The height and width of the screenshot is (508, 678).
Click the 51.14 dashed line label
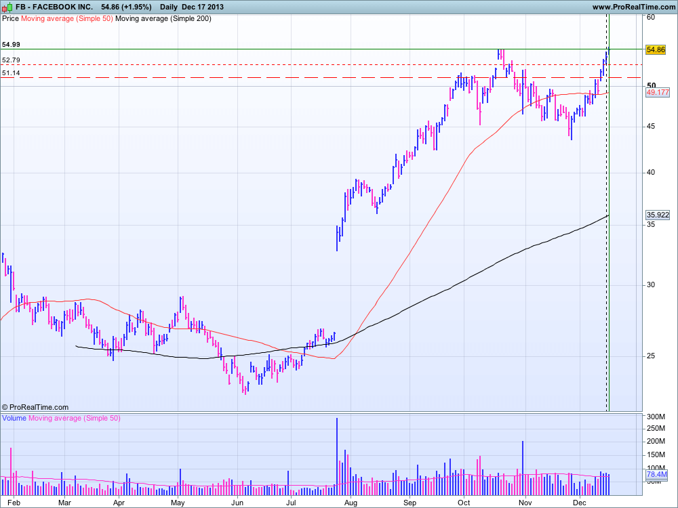pos(11,73)
